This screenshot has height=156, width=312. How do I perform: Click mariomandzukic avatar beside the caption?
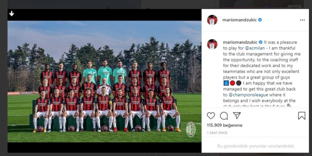(x=212, y=44)
